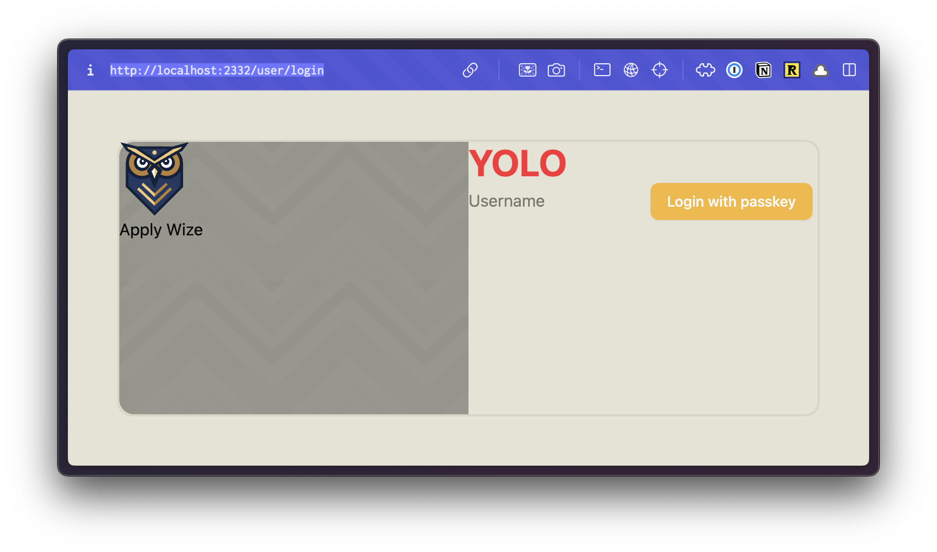The width and height of the screenshot is (937, 552).
Task: Open the Notion extension icon
Action: [763, 70]
